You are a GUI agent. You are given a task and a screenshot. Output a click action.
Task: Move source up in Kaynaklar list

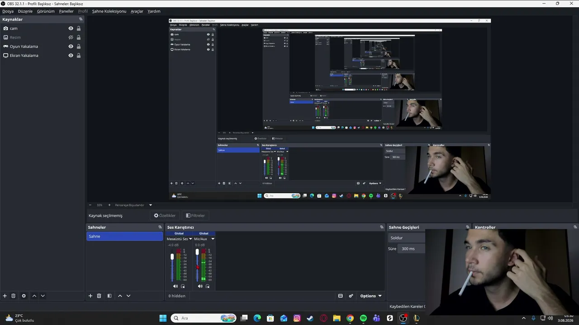pos(34,296)
